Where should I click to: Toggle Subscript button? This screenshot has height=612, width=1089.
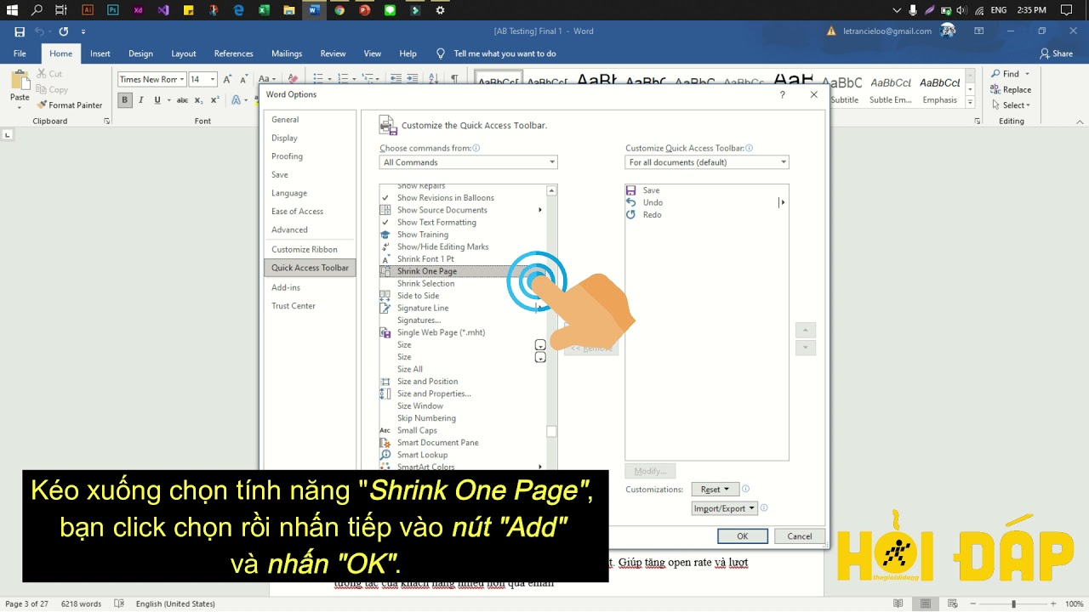tap(198, 100)
